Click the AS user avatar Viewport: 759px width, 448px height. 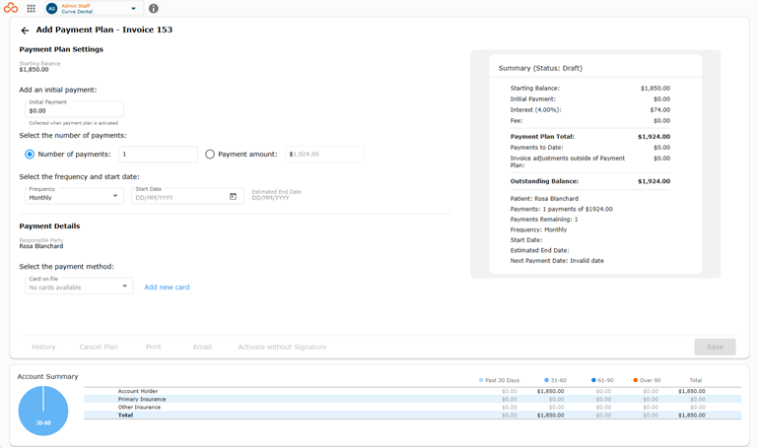click(x=52, y=8)
